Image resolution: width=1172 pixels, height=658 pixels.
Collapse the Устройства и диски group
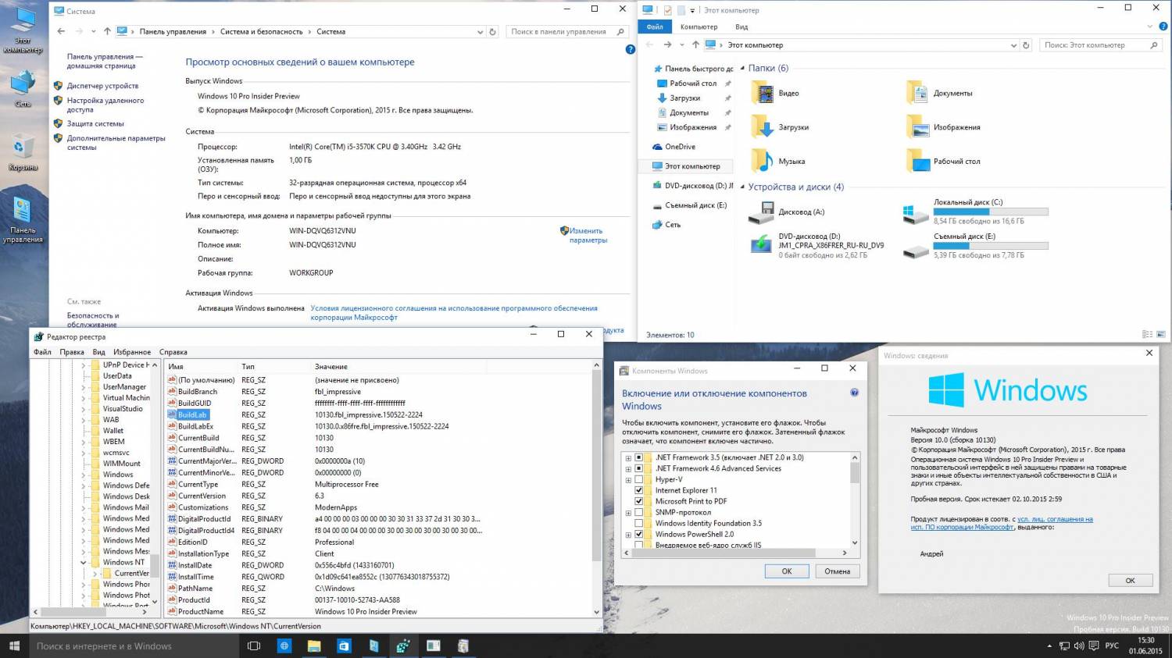[x=742, y=187]
